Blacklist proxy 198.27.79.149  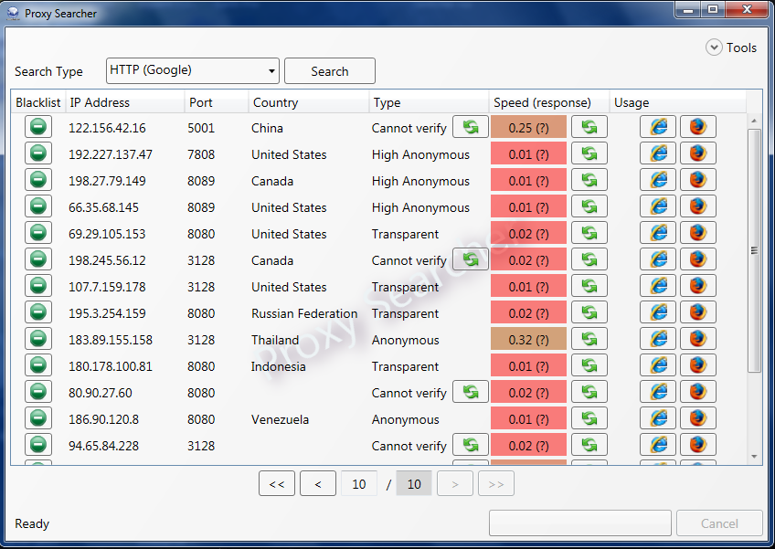[38, 180]
